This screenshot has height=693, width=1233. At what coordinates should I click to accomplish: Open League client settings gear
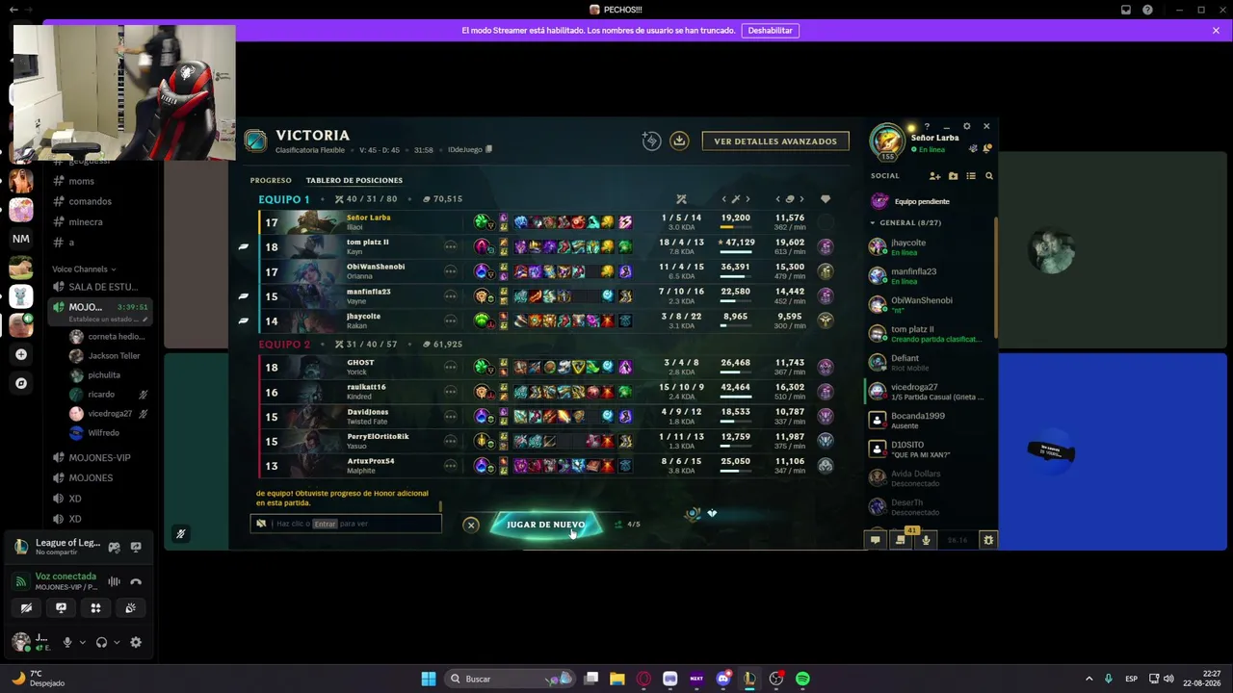pyautogui.click(x=967, y=126)
